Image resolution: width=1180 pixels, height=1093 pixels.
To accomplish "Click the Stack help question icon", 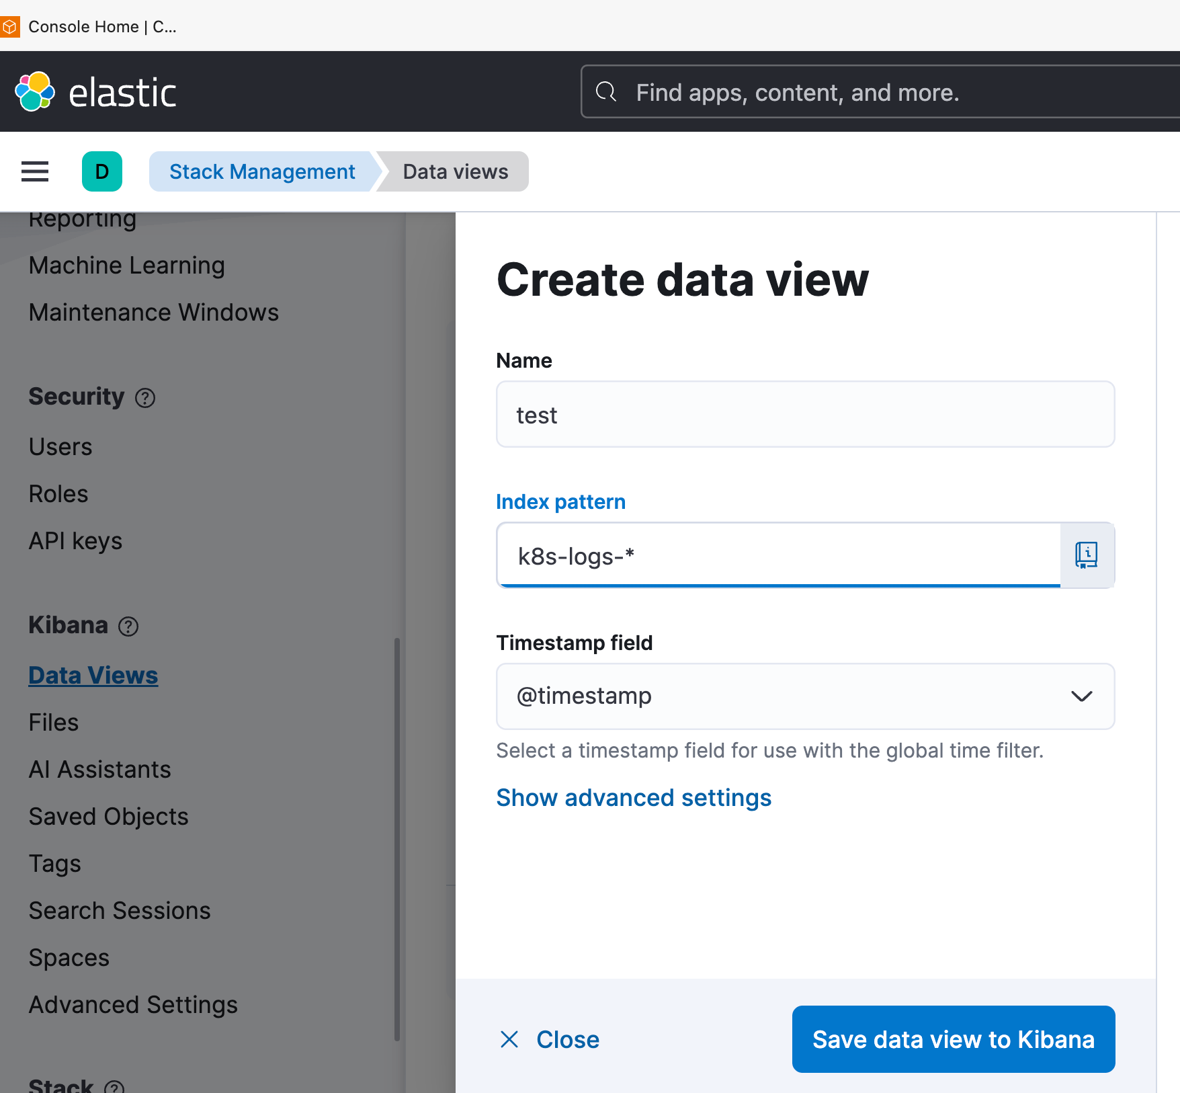I will click(114, 1087).
